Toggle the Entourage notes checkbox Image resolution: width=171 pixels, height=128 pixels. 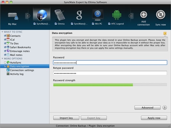pos(5,51)
